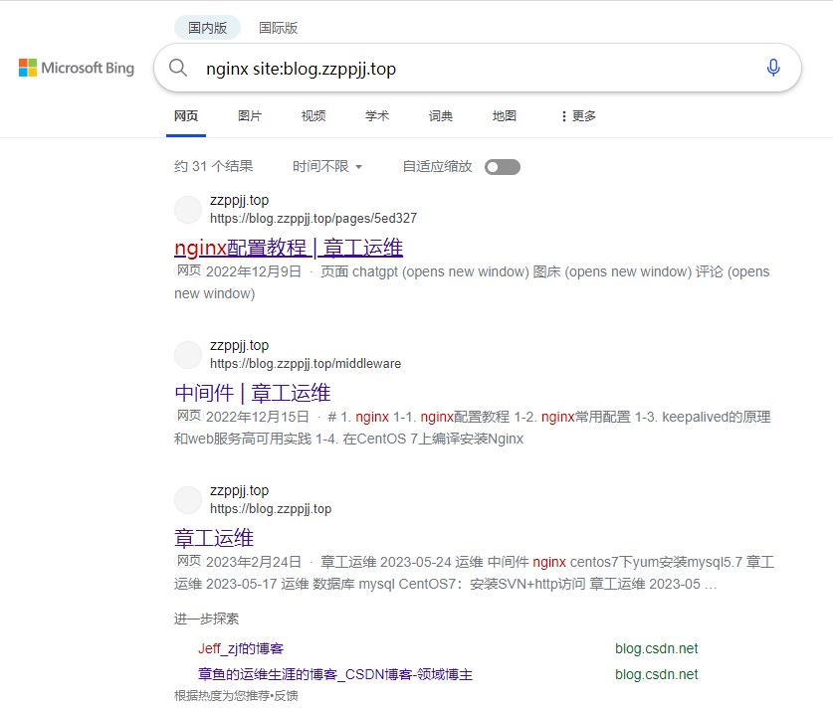The image size is (833, 709).
Task: Open the 中间件 | 章工运维 result link
Action: pos(252,393)
